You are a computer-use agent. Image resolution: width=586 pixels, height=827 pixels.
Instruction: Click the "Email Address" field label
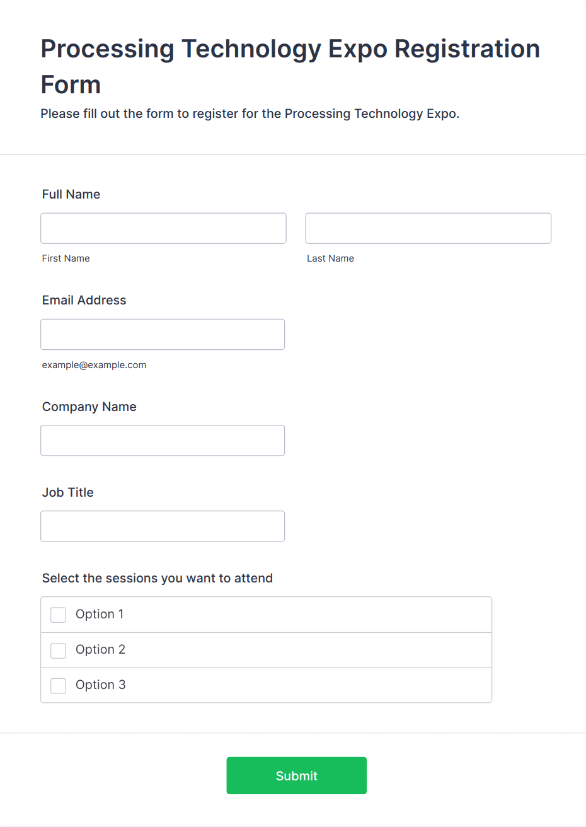coord(84,300)
